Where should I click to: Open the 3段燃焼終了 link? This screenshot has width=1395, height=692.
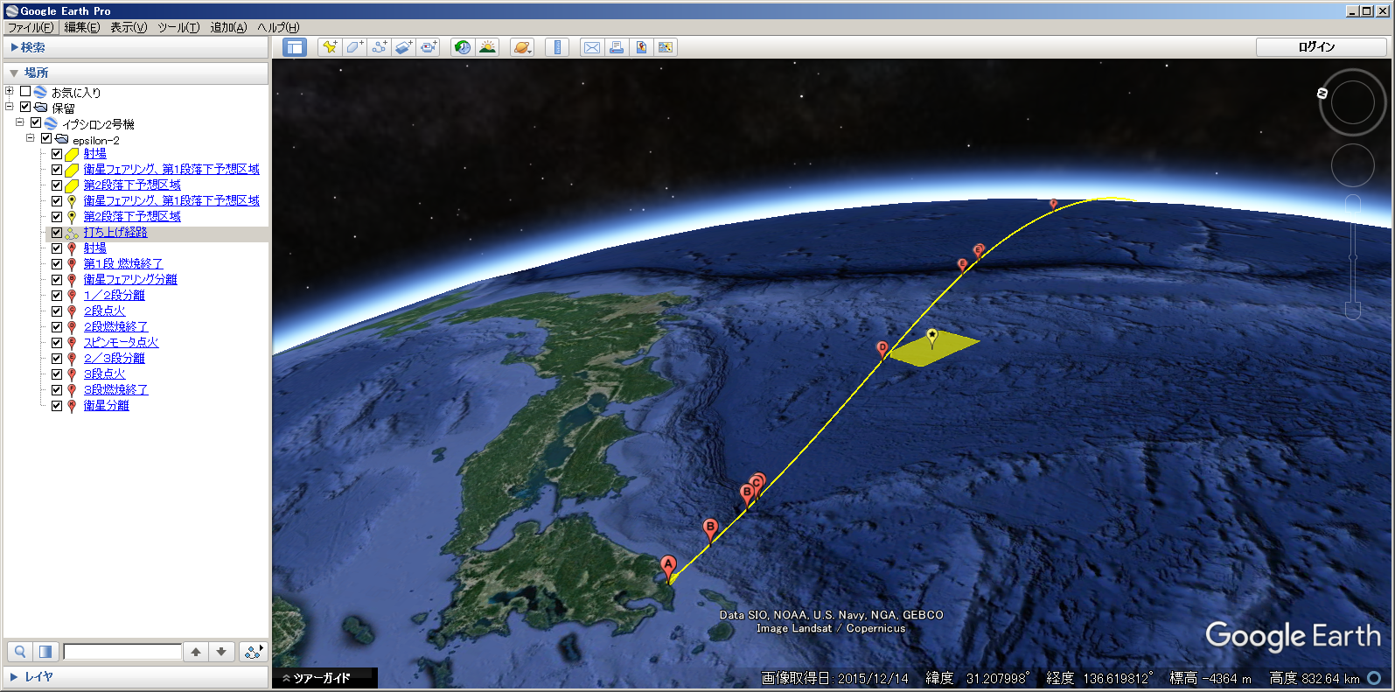[x=116, y=390]
